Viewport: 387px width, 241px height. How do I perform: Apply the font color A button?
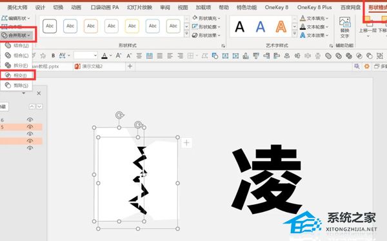click(104, 56)
